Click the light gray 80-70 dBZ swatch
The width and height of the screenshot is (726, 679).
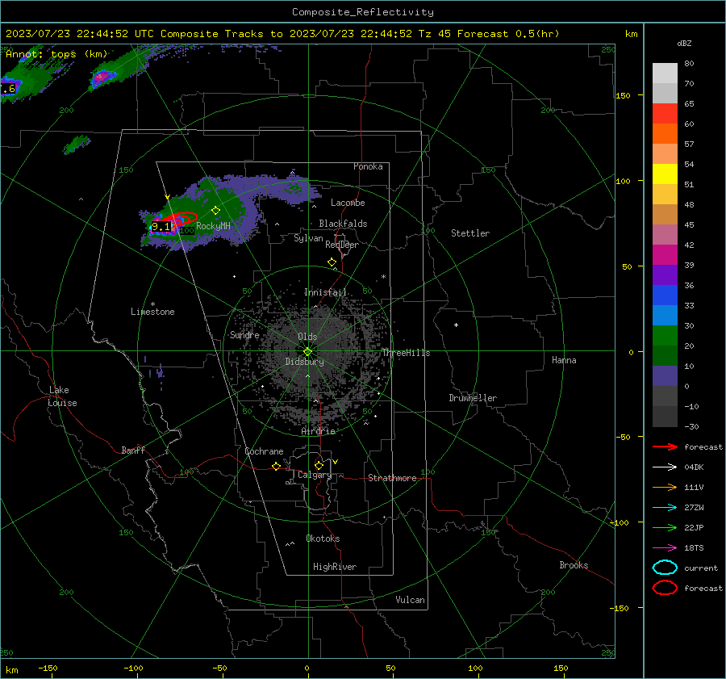pos(665,73)
